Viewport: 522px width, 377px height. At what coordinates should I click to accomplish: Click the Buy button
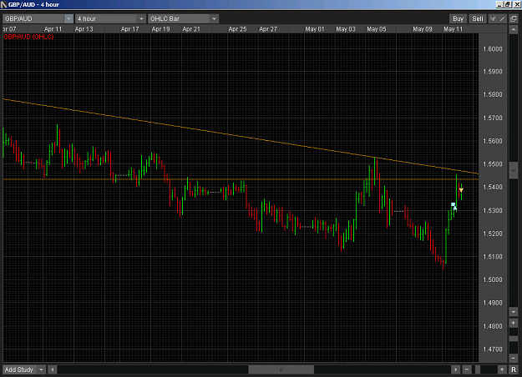pos(458,18)
